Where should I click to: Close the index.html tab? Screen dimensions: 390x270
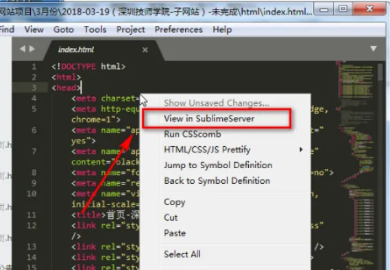click(x=145, y=50)
